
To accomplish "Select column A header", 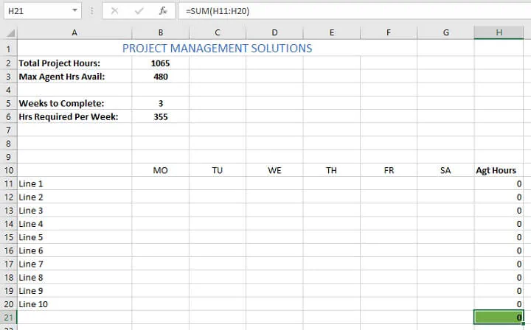I will [74, 33].
